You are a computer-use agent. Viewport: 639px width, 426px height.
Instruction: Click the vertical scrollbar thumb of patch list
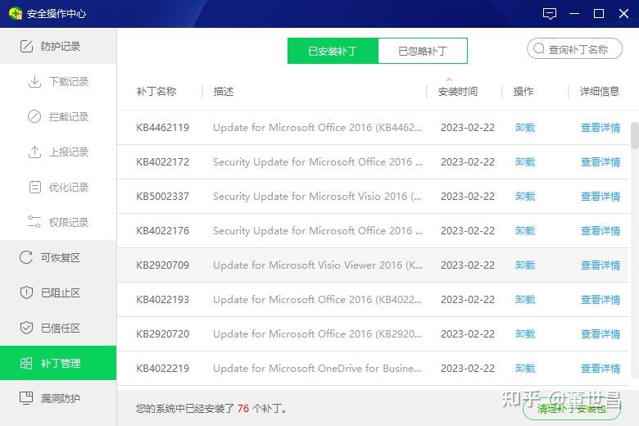[x=635, y=135]
